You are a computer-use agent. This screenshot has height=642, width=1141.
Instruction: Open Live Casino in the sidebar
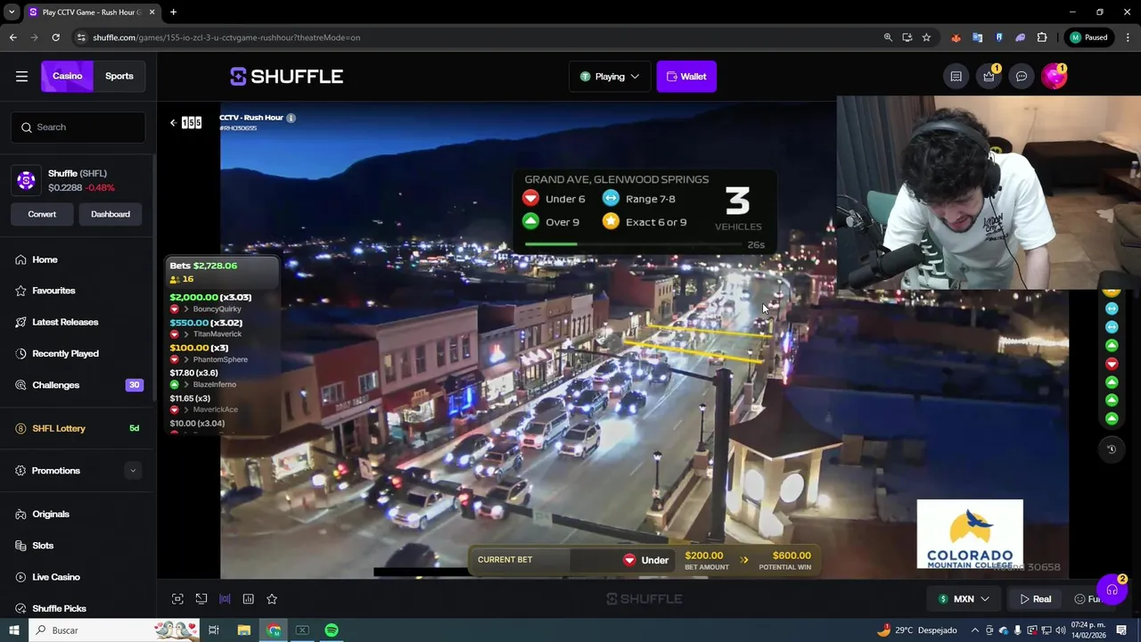point(56,577)
